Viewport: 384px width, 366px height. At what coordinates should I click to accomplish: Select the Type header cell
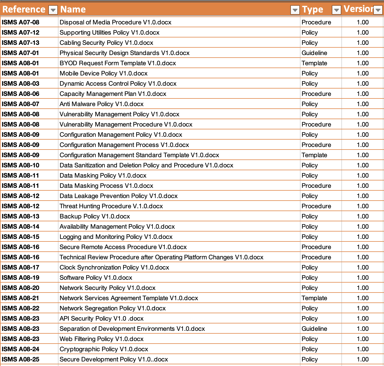[321, 9]
